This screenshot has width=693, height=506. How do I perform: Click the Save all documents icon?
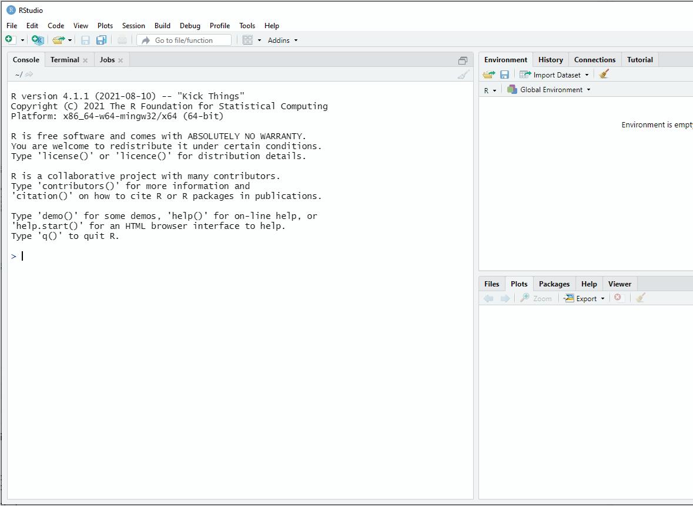click(x=102, y=40)
